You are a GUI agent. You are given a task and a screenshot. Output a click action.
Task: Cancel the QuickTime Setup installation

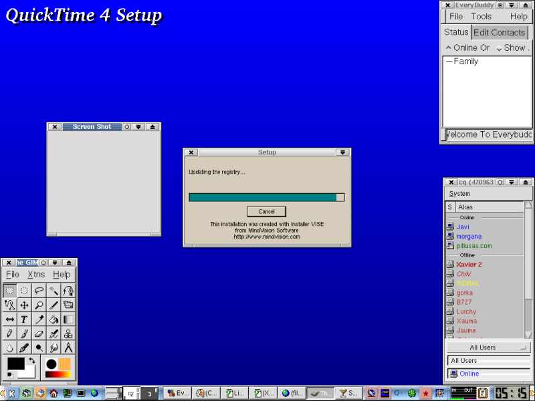coord(266,211)
